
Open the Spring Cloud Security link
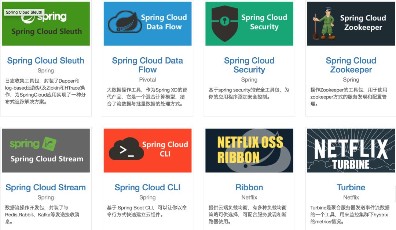[x=249, y=65]
